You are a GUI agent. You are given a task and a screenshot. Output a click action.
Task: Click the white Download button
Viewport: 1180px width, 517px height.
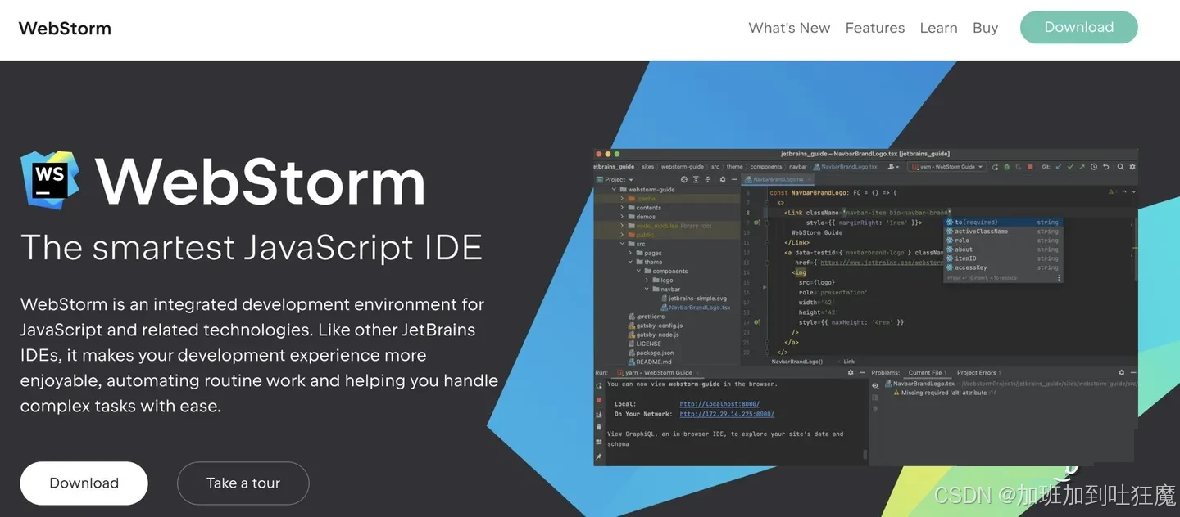click(84, 483)
